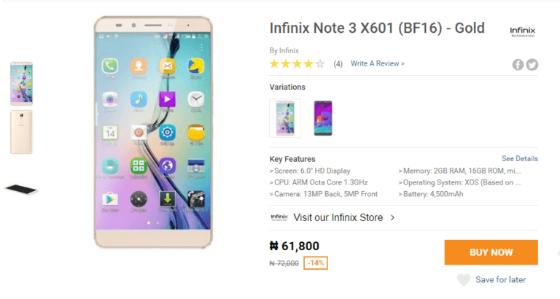
Task: Select the dark phone variation
Action: 322,118
